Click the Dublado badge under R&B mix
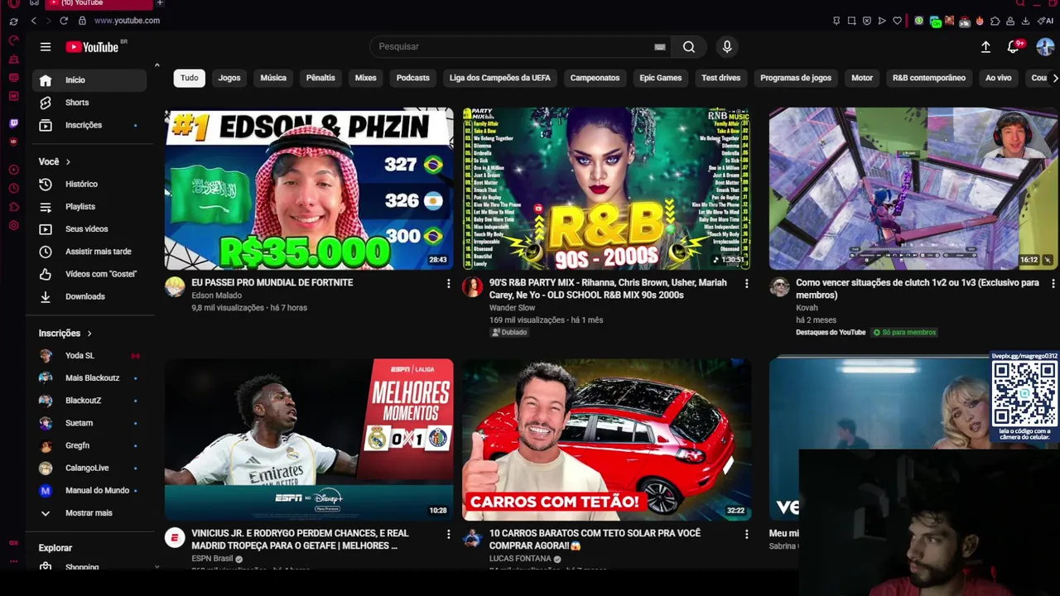 tap(509, 333)
